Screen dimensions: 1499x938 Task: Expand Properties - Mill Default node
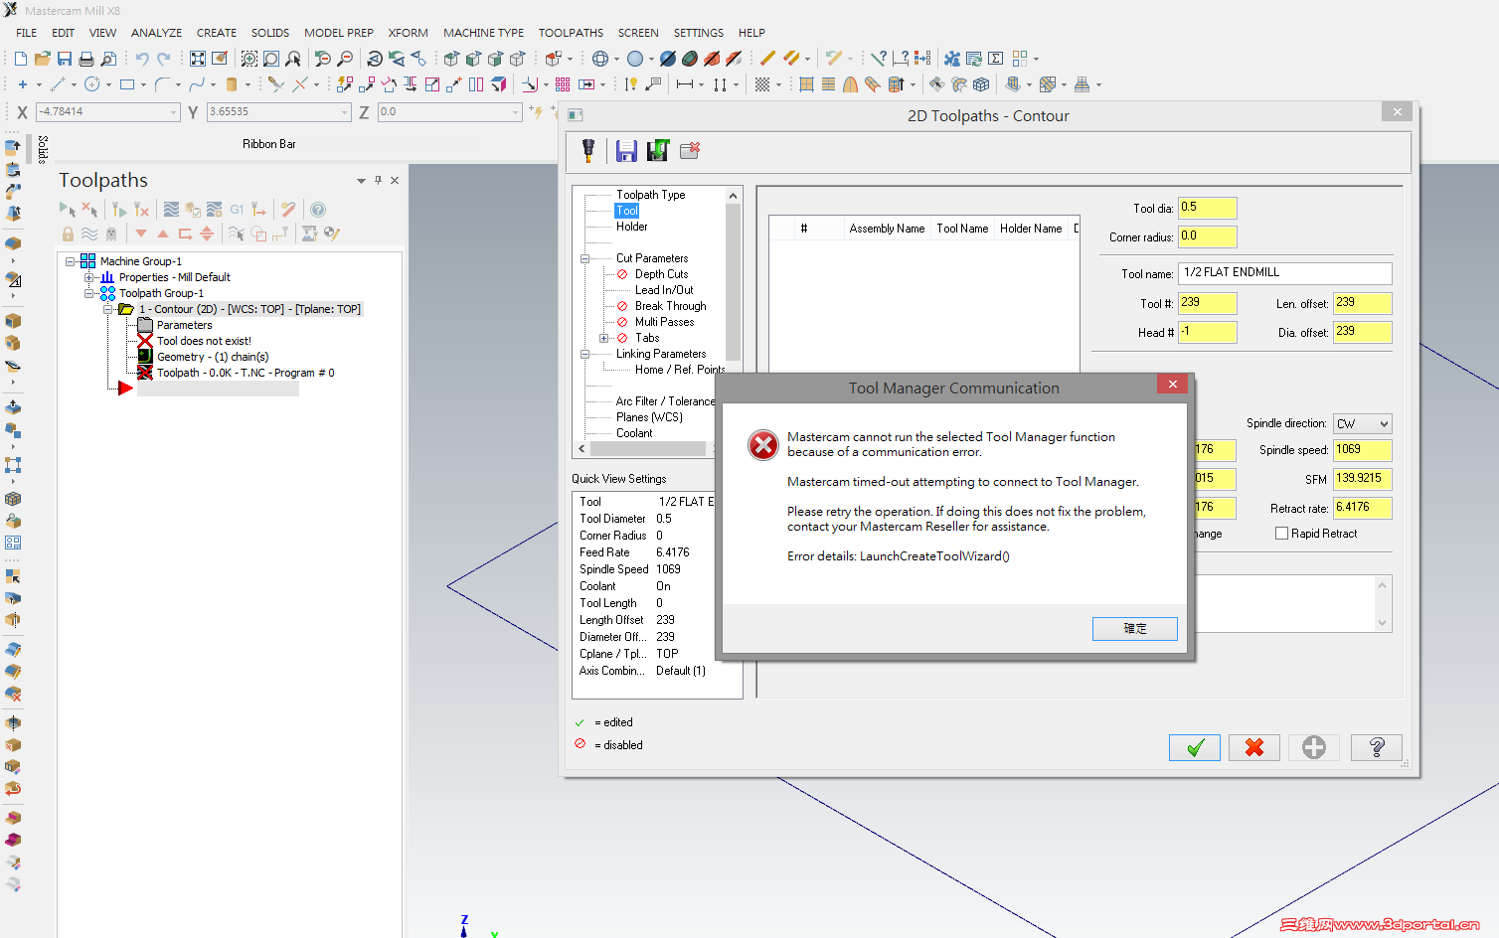pyautogui.click(x=89, y=277)
